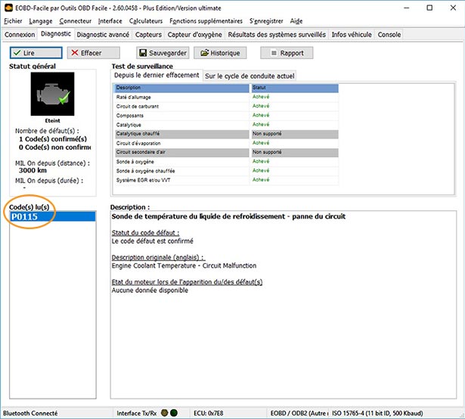Click the Sauvegarder button
Screen dimensions: 465x419
coord(163,53)
